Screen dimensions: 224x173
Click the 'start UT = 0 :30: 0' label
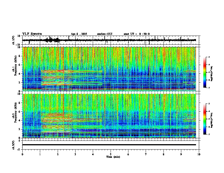point(137,34)
